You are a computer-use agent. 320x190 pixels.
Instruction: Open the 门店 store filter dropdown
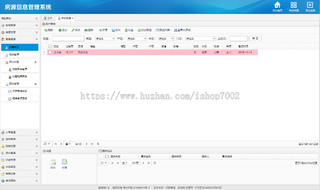pyautogui.click(x=201, y=39)
